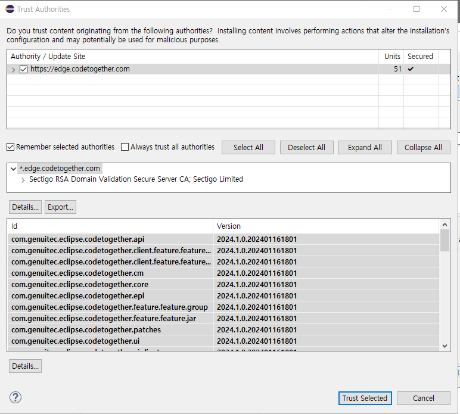Click the Id column header
The image size is (460, 414).
(110, 226)
